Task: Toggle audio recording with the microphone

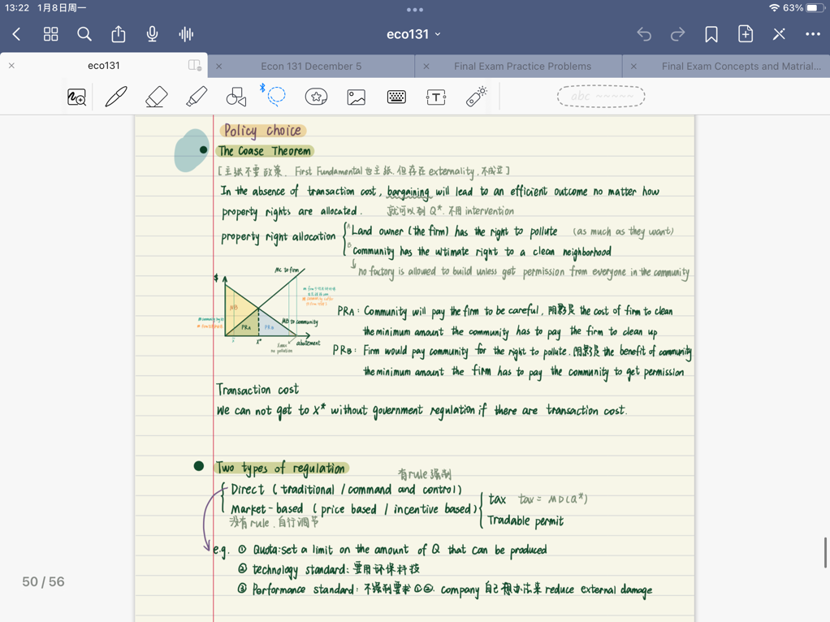Action: [152, 34]
